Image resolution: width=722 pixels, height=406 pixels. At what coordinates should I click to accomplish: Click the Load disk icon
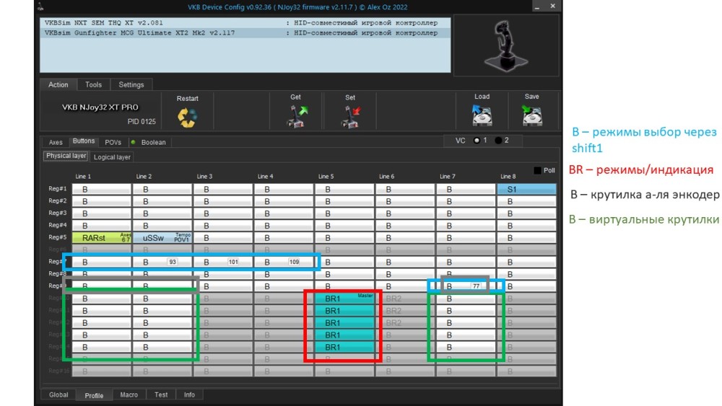coord(482,115)
